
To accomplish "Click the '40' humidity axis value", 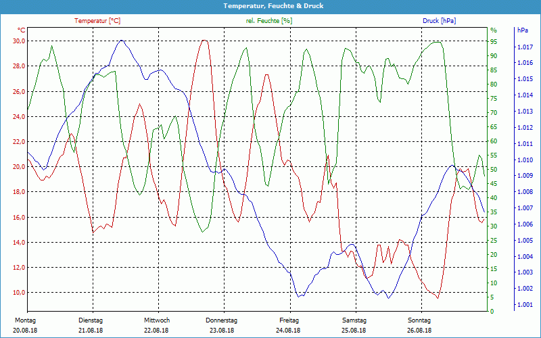I will (494, 197).
